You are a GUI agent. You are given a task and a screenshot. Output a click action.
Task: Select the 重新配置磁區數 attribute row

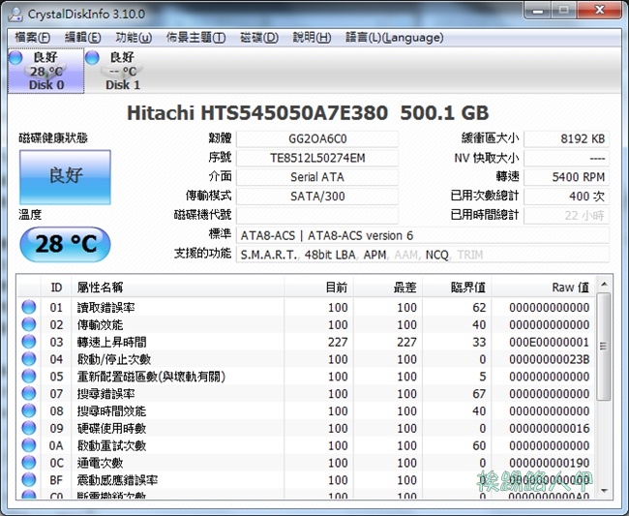(307, 377)
